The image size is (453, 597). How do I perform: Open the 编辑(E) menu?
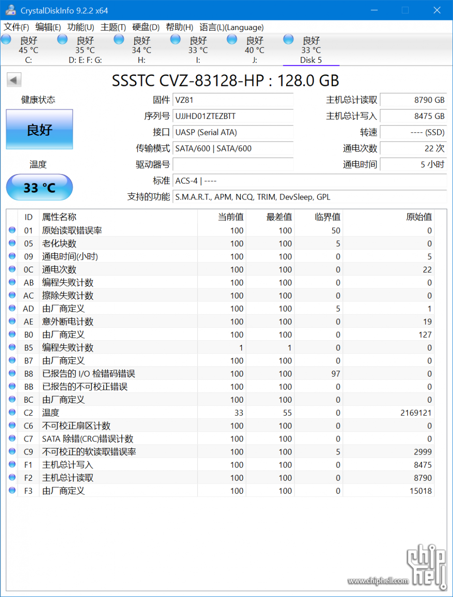(x=48, y=27)
